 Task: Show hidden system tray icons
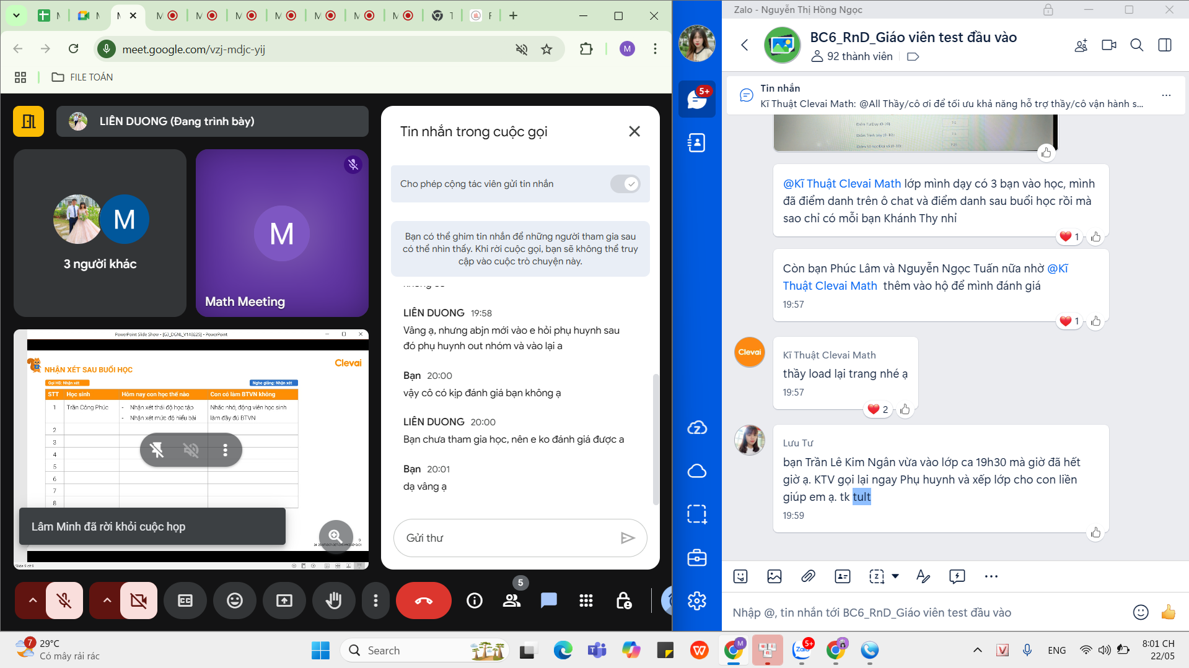tap(978, 650)
